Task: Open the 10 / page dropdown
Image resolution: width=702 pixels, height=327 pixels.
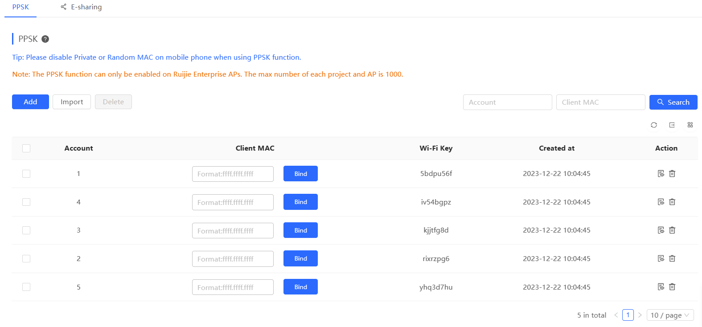Action: click(670, 315)
